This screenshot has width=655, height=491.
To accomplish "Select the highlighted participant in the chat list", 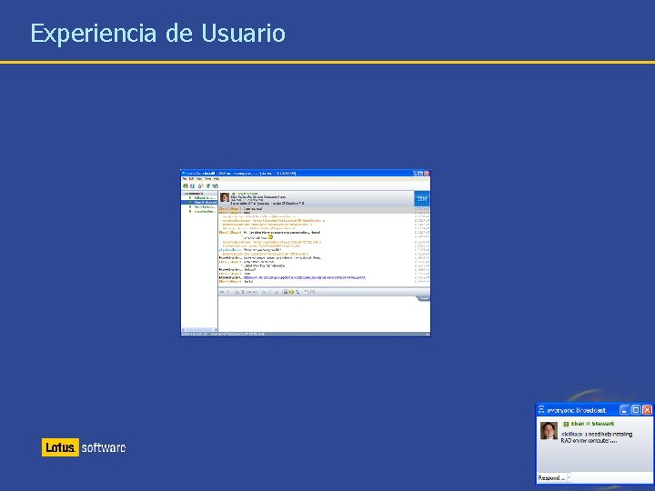I will pyautogui.click(x=199, y=202).
